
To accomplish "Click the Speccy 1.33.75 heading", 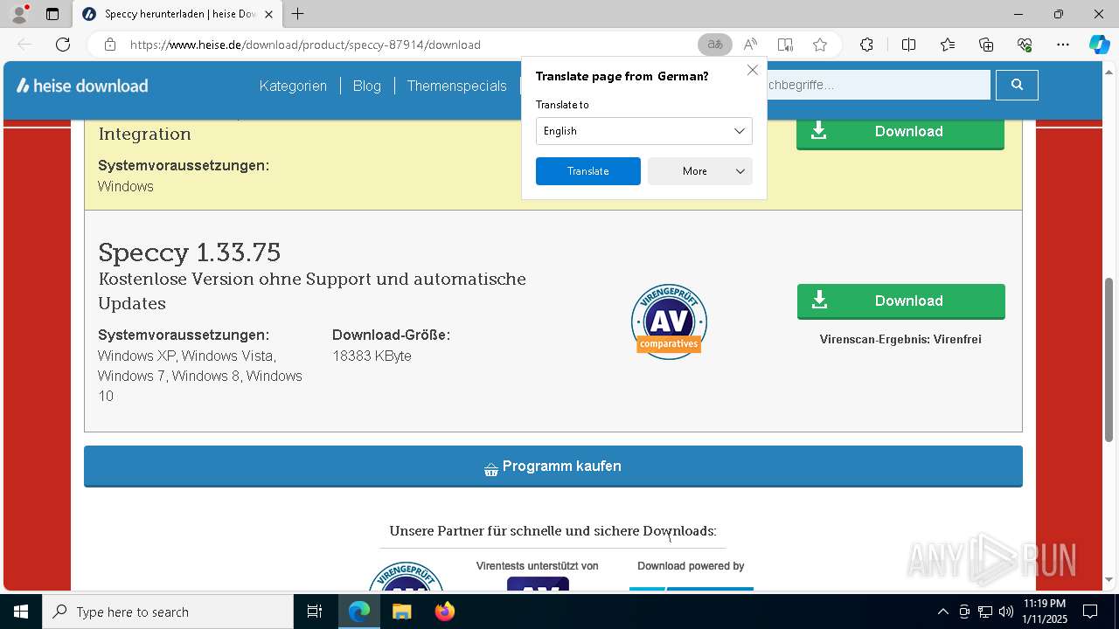I will [x=190, y=252].
